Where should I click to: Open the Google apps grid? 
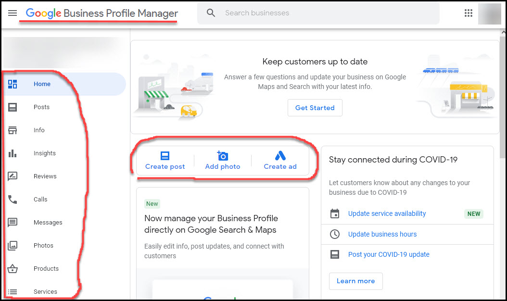468,13
